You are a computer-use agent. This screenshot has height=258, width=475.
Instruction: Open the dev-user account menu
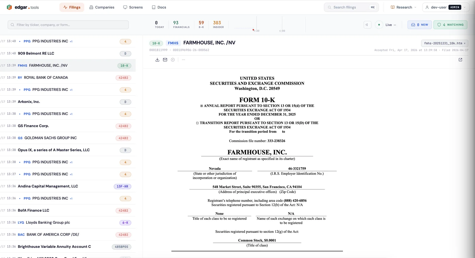pos(446,7)
